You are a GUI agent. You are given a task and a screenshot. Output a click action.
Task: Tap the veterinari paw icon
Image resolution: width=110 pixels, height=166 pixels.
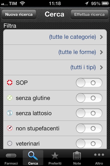10,143
